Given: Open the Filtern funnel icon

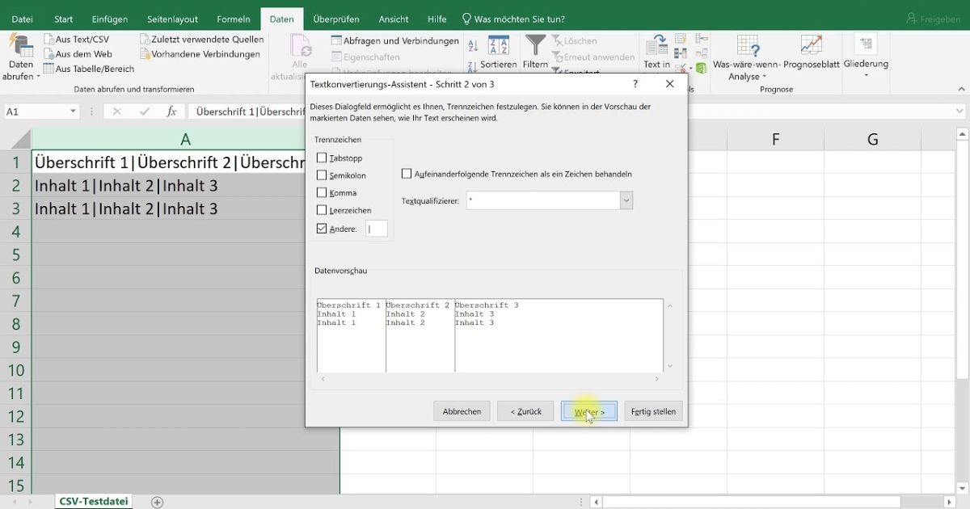Looking at the screenshot, I should pos(535,45).
